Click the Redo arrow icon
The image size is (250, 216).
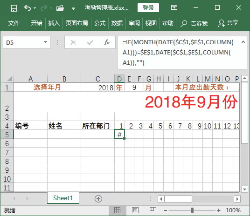tap(44, 8)
